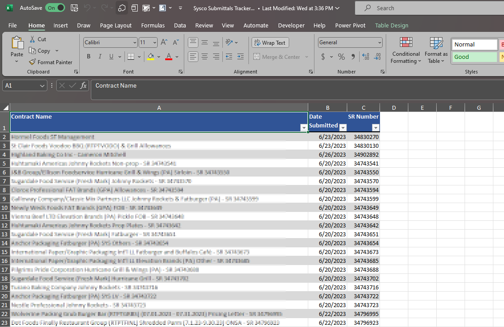Expand the Contract Name filter dropdown
Viewport: 504px width, 327px height.
pos(304,128)
